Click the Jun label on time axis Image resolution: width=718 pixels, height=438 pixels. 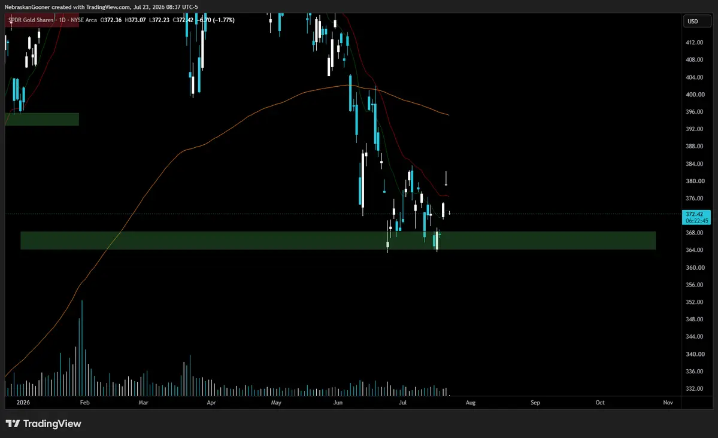click(338, 403)
